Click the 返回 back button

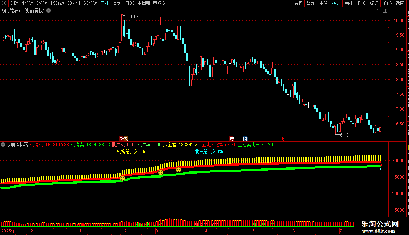pos(400,3)
